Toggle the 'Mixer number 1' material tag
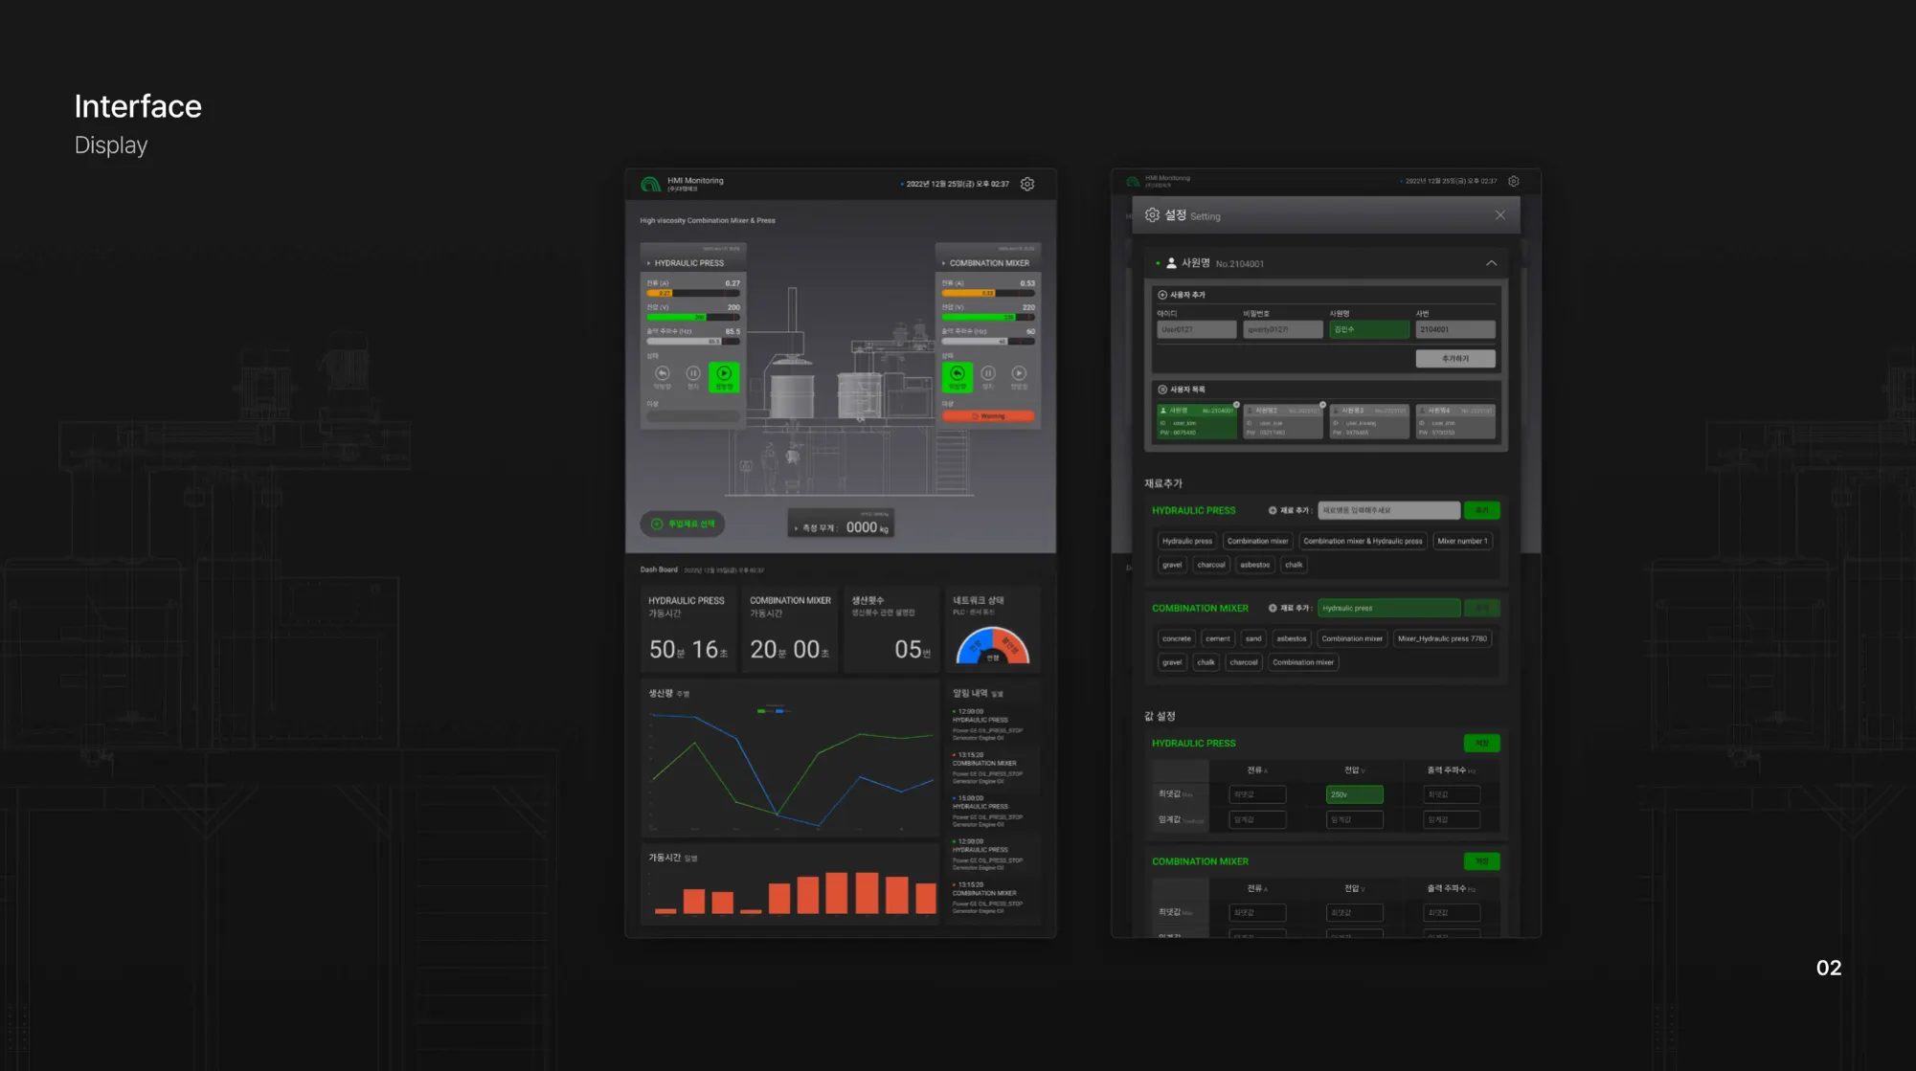This screenshot has width=1916, height=1071. pyautogui.click(x=1462, y=541)
